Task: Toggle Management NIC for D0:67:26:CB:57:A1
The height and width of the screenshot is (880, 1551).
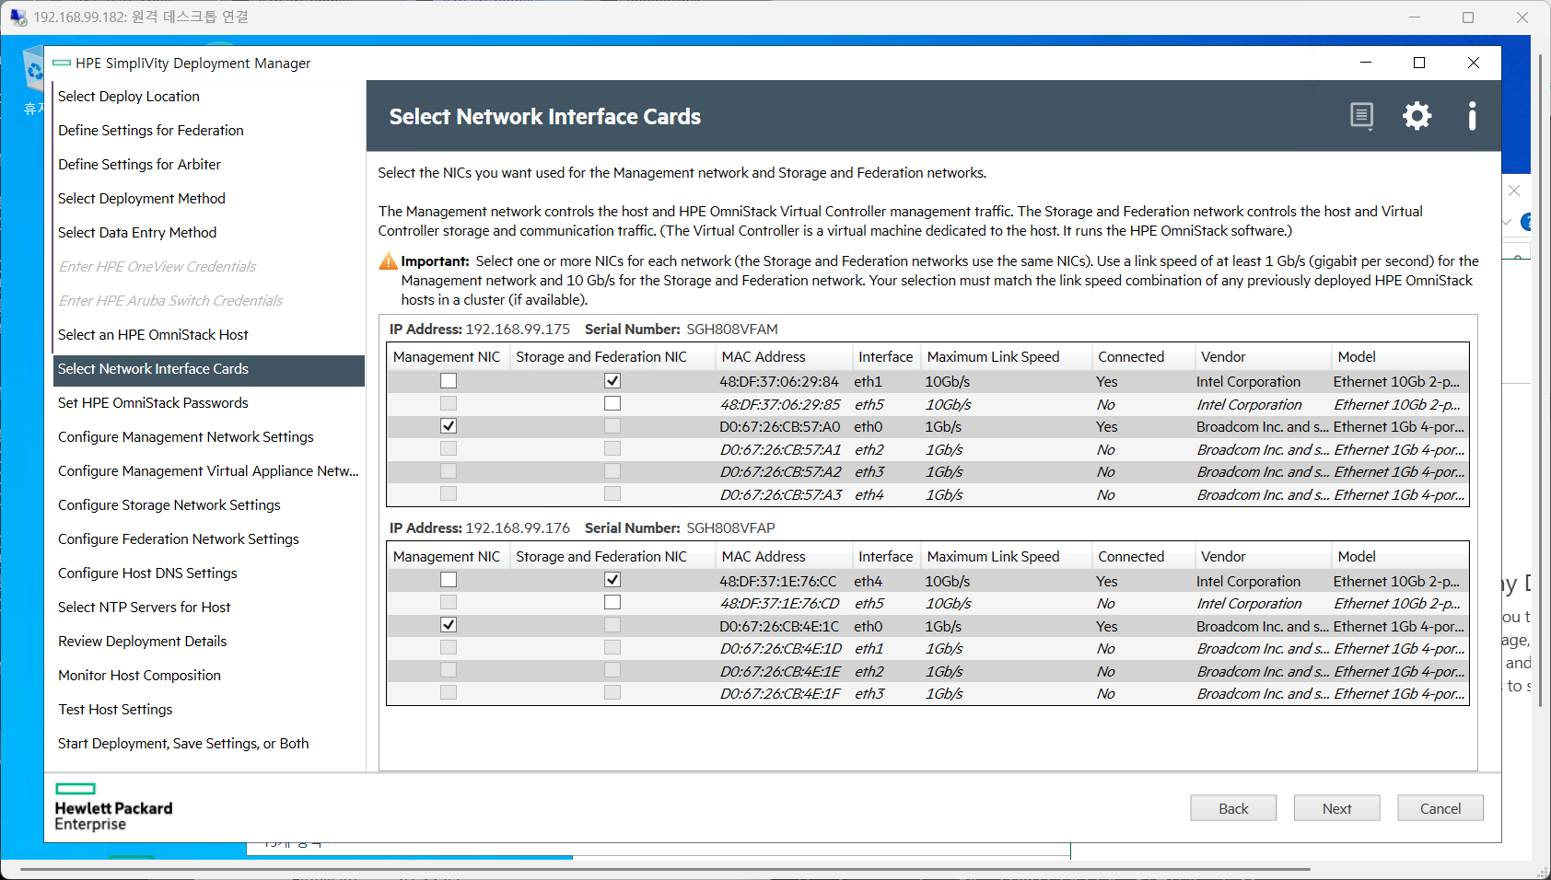Action: (449, 448)
